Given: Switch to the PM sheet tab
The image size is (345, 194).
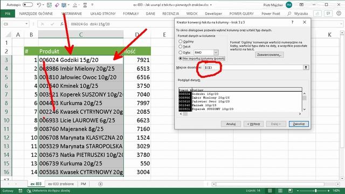Looking at the screenshot, I should 83,184.
